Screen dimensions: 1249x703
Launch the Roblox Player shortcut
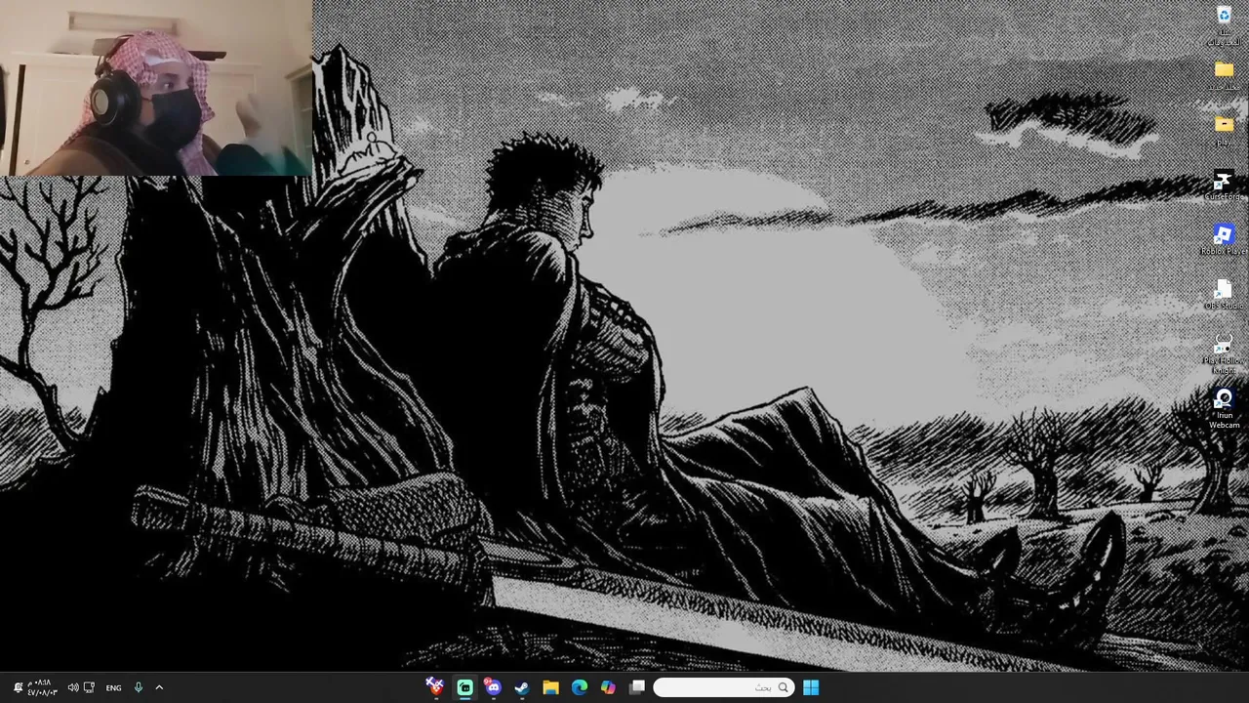coord(1224,240)
